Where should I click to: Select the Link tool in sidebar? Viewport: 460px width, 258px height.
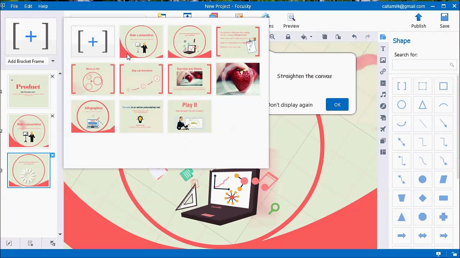(x=383, y=72)
